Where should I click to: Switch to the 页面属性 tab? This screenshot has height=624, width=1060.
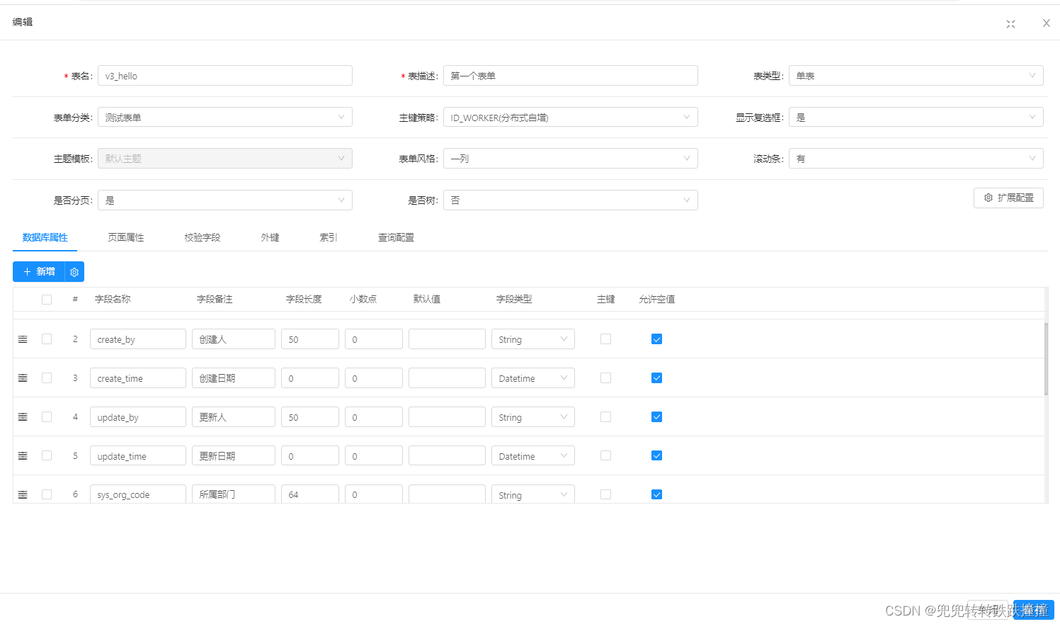[x=126, y=237]
